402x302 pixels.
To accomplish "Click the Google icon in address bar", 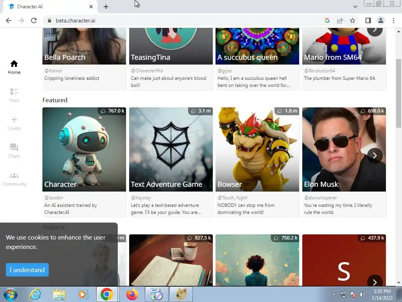I will 327,20.
